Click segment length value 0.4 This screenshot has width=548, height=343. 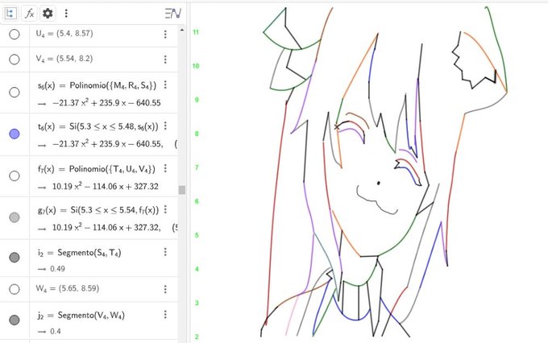[56, 331]
